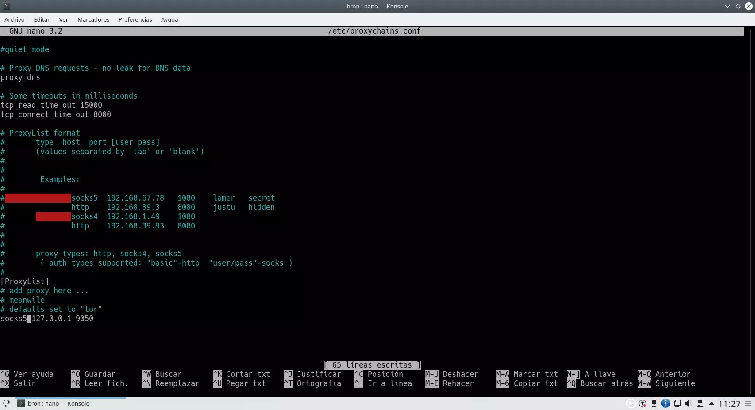
Task: Open the Archivo menu
Action: [x=15, y=19]
